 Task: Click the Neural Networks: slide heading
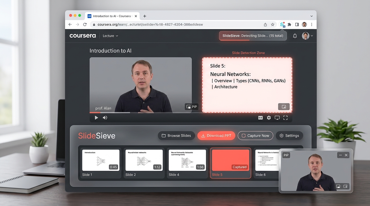(230, 74)
